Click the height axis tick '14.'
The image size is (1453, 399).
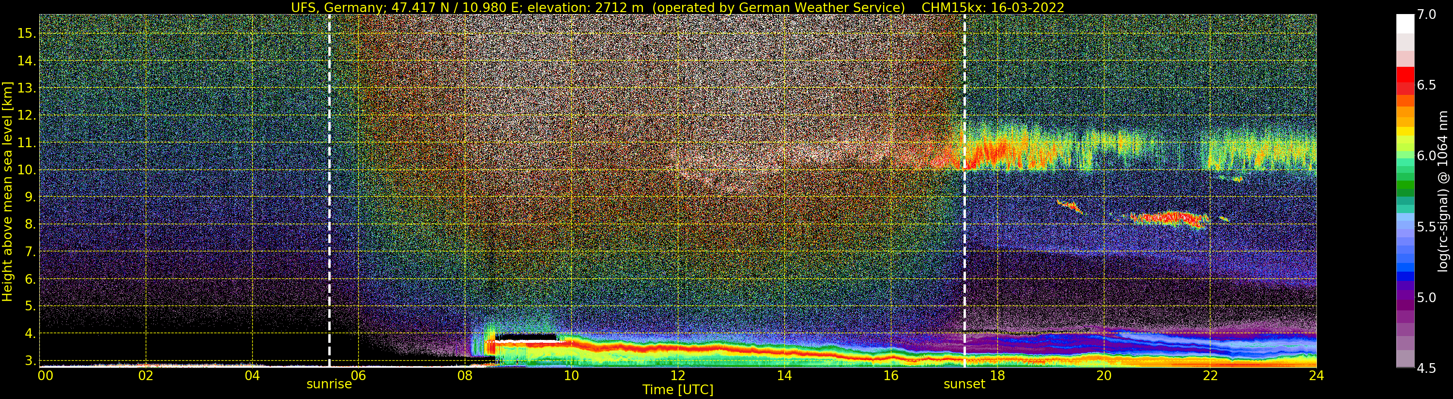27,61
